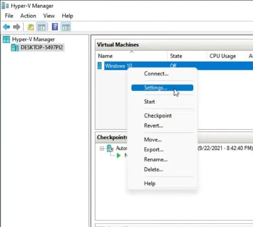Choose Revert... from the context menu
Image resolution: width=253 pixels, height=227 pixels.
coord(162,125)
